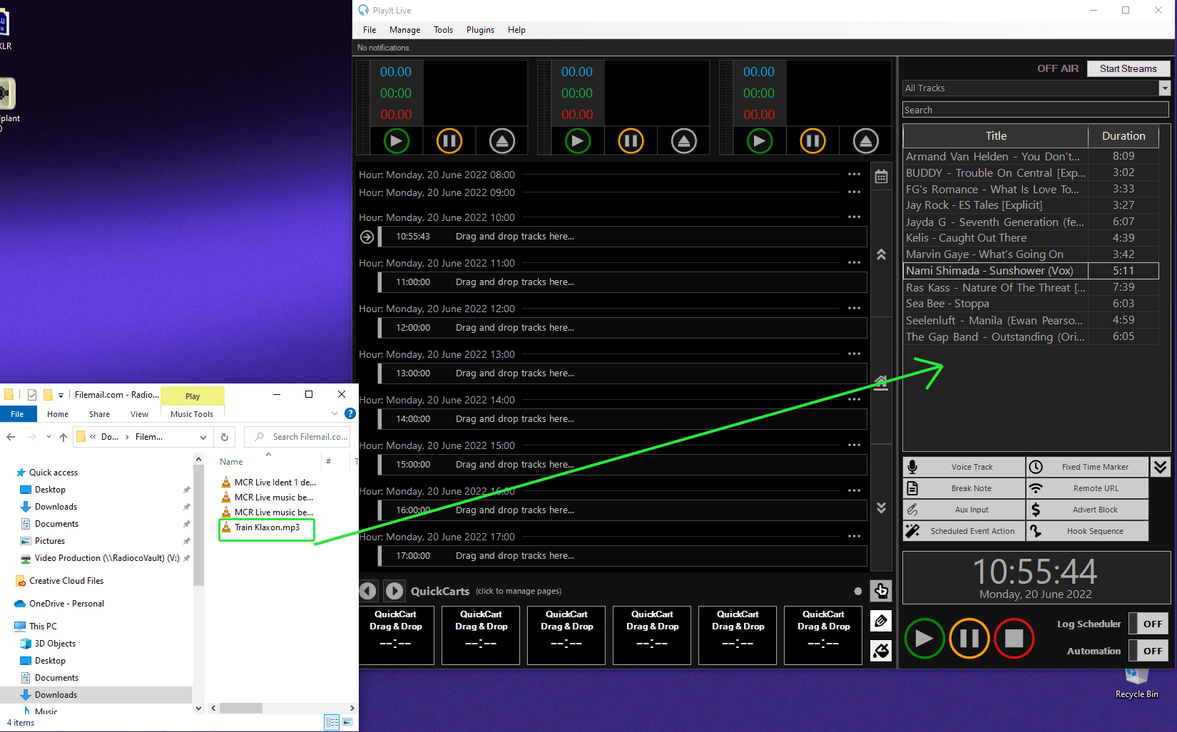Open the calendar icon above the playlist
The height and width of the screenshot is (732, 1177).
point(882,175)
